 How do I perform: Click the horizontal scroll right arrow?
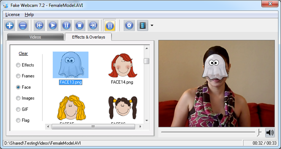point(140,127)
